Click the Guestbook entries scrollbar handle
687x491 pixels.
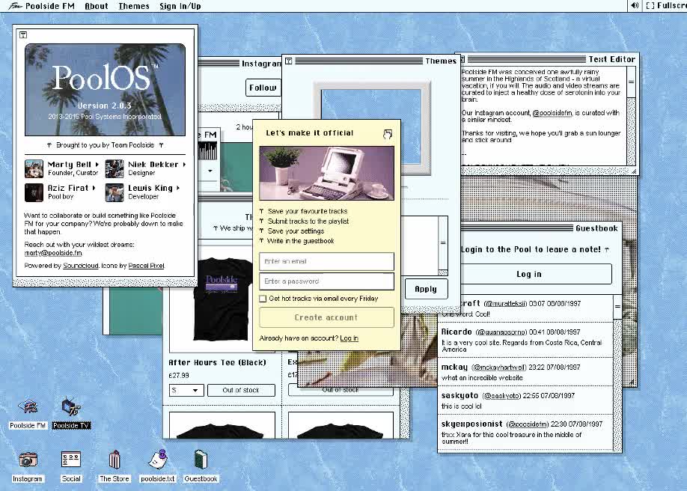coord(617,308)
